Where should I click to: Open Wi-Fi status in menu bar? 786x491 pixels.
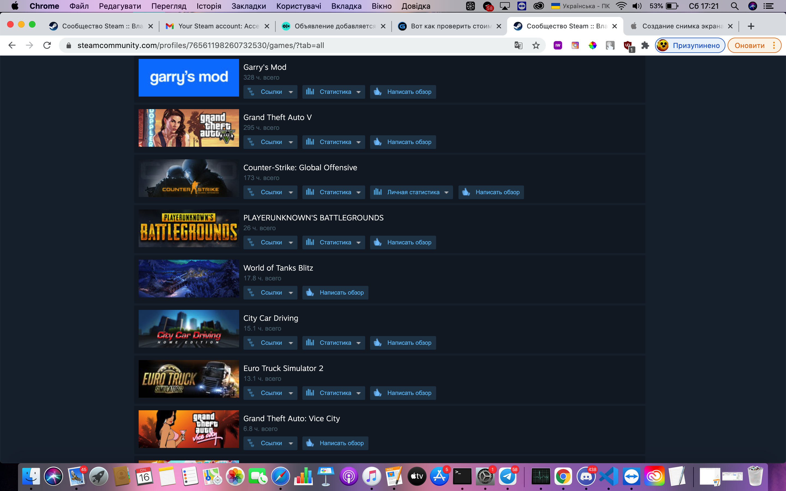tap(621, 6)
